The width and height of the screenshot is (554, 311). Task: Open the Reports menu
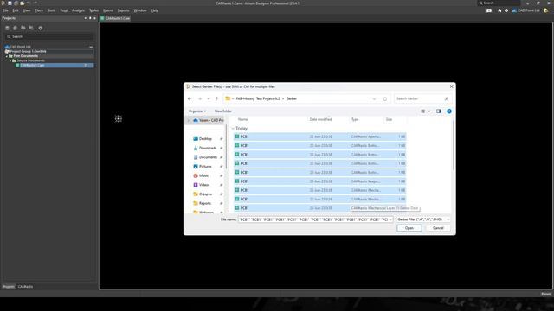123,10
